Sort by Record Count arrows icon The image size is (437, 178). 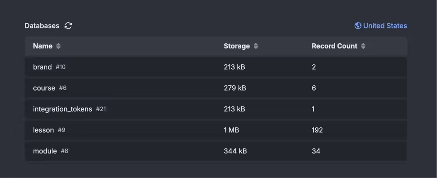363,46
